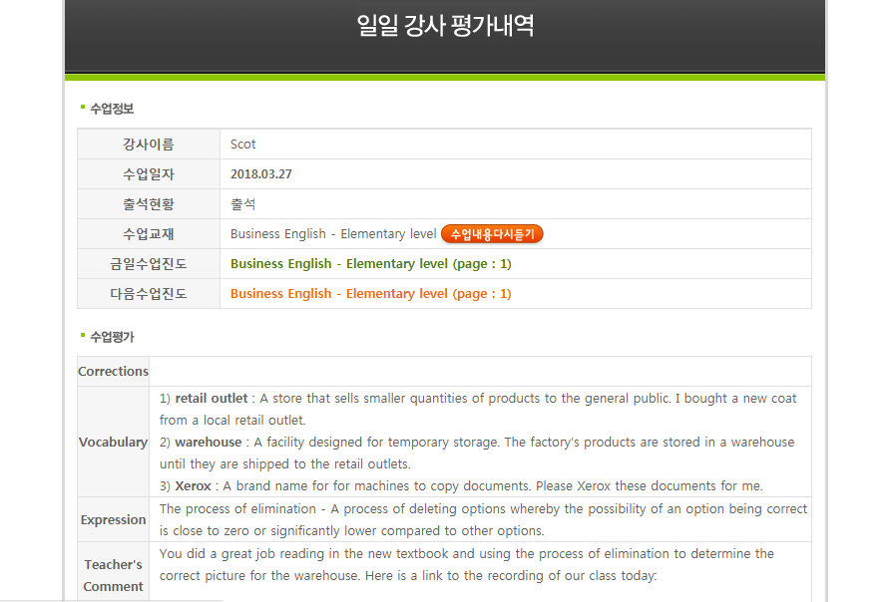
Task: Click the process of elimination expression text
Action: coord(483,519)
